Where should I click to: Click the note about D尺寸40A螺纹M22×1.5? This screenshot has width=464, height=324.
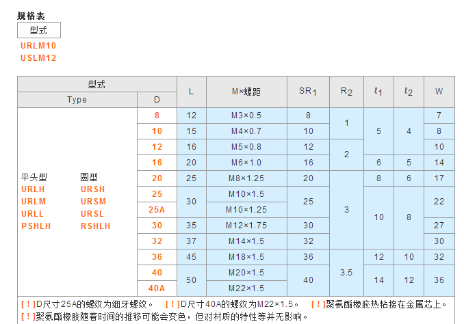coord(232,304)
